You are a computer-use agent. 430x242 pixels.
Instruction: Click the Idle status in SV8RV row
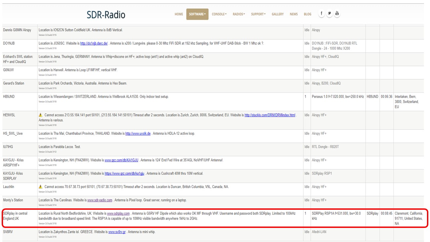[307, 232]
